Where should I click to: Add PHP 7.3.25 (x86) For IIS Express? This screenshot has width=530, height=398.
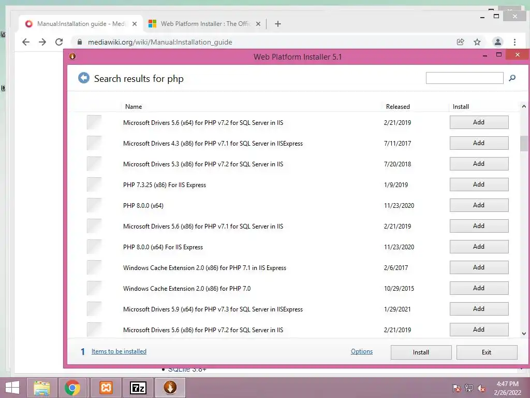pos(479,184)
